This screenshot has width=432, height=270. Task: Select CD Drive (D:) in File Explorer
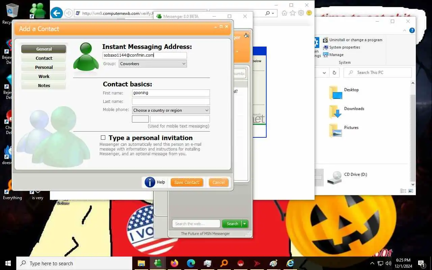pyautogui.click(x=348, y=177)
